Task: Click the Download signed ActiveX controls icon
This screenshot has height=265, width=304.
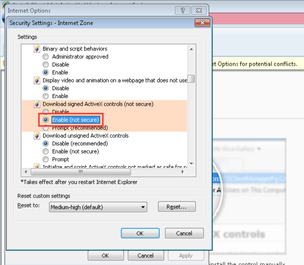Action: pyautogui.click(x=37, y=104)
